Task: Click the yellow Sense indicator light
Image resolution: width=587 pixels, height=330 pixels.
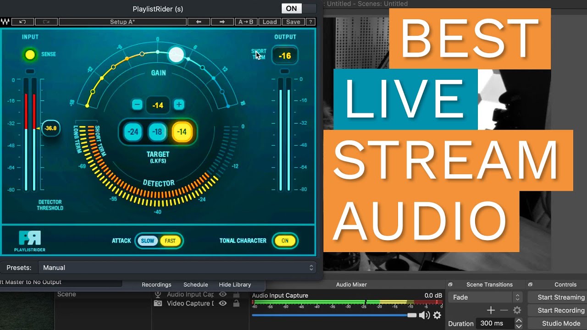Action: click(30, 55)
